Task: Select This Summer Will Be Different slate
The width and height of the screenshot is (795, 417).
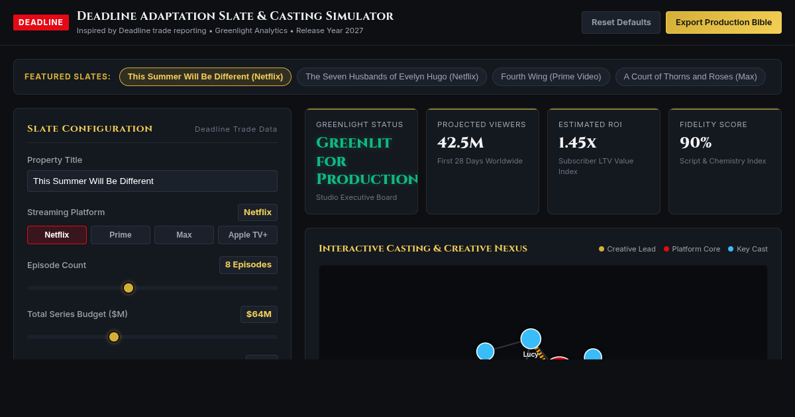Action: [205, 77]
